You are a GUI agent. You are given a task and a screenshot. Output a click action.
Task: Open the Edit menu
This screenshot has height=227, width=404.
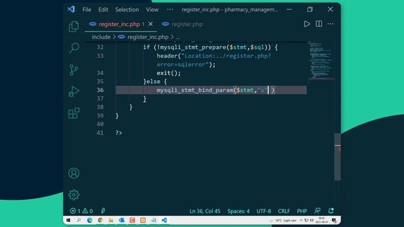103,9
